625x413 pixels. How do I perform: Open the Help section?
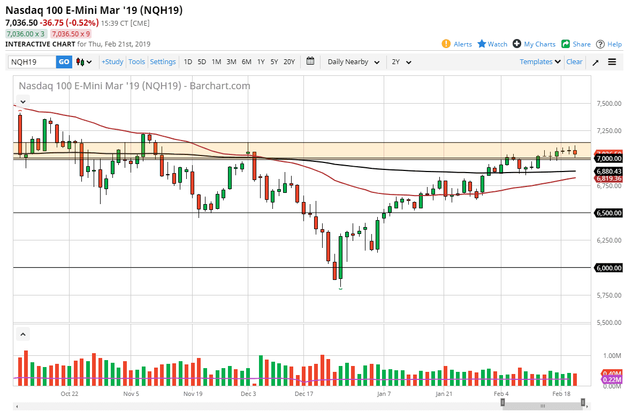click(x=609, y=44)
